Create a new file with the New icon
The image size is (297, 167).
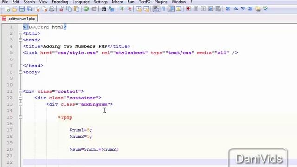tap(7, 9)
